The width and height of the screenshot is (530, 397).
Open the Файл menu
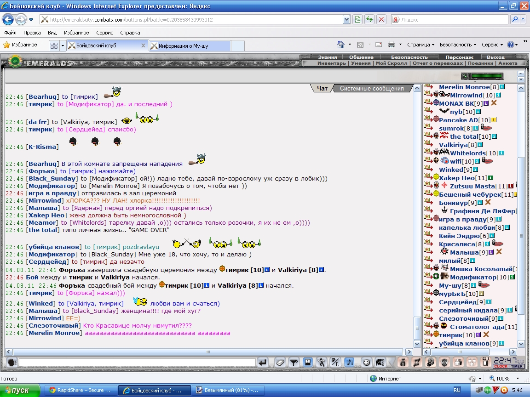click(x=11, y=33)
